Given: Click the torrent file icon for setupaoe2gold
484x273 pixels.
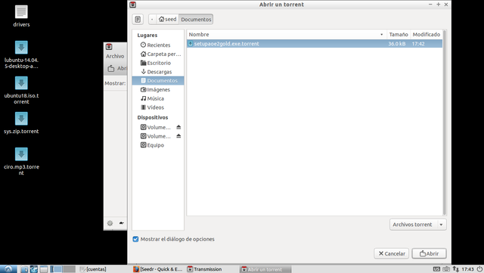Looking at the screenshot, I should pos(191,44).
